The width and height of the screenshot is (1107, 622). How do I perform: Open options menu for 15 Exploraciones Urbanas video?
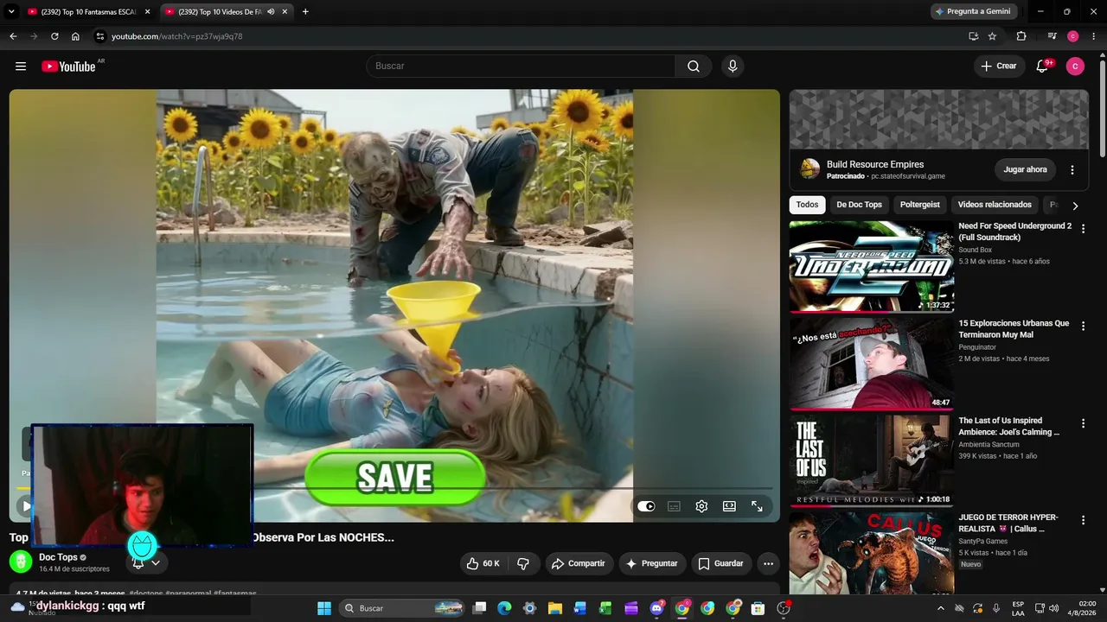(1083, 327)
